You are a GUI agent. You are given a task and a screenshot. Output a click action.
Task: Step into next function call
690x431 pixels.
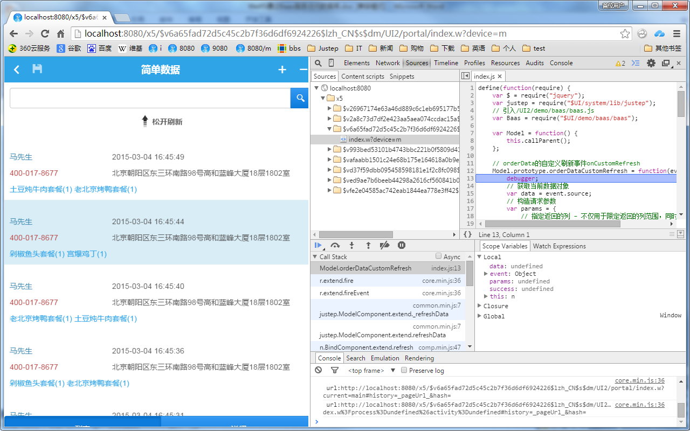pyautogui.click(x=351, y=245)
